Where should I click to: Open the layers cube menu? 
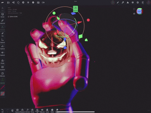(133, 3)
